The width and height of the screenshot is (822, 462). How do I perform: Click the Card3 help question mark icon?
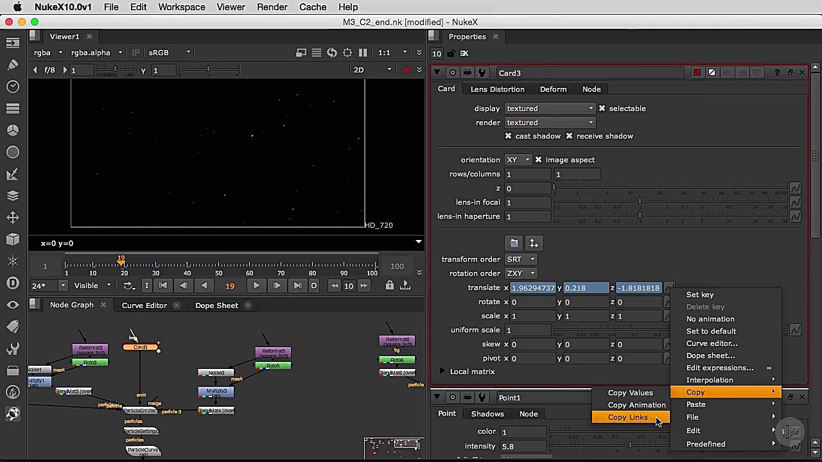pos(777,73)
